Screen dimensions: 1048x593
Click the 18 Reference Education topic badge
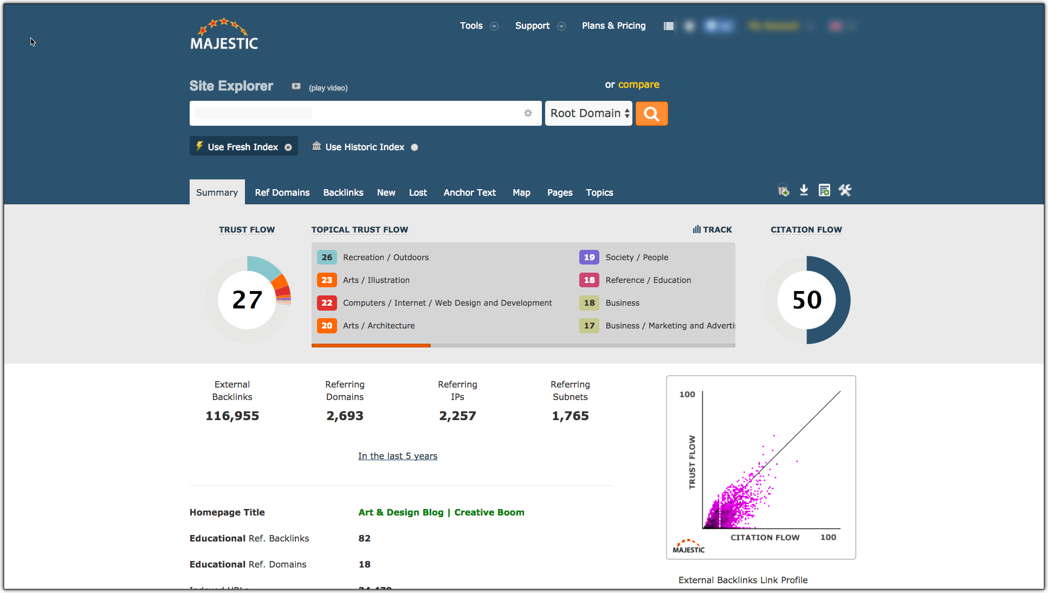(589, 280)
